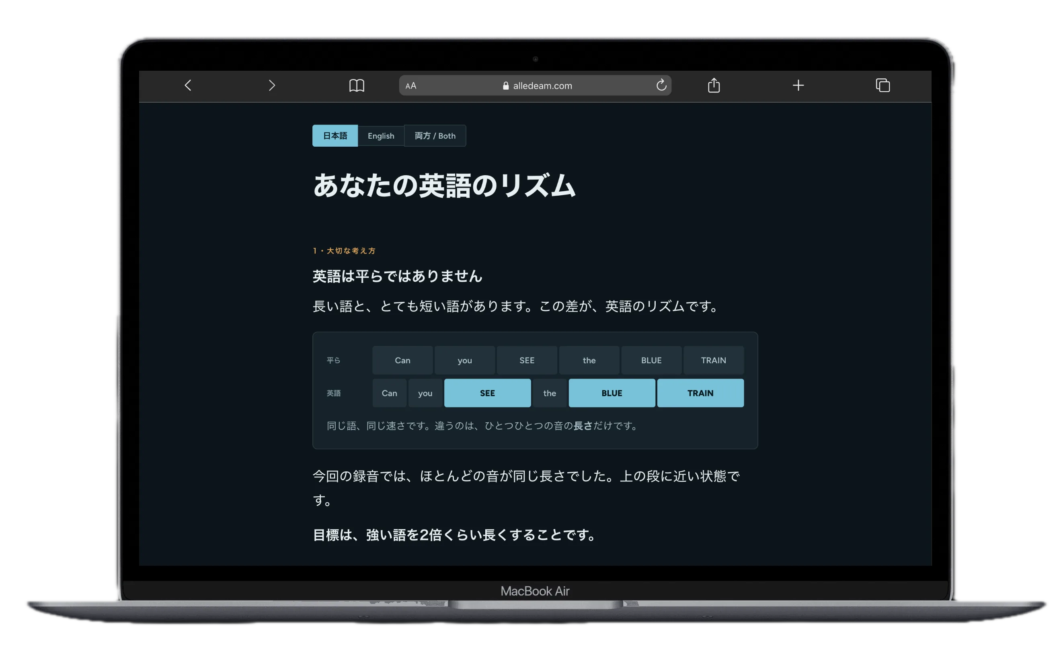Go back with the Safari back arrow

188,86
